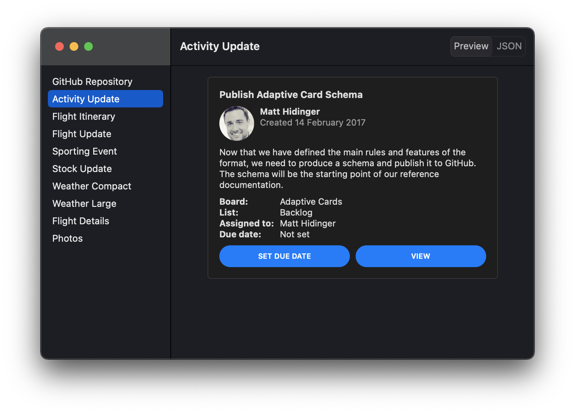Select Photos in the sidebar
This screenshot has width=575, height=413.
[105, 238]
